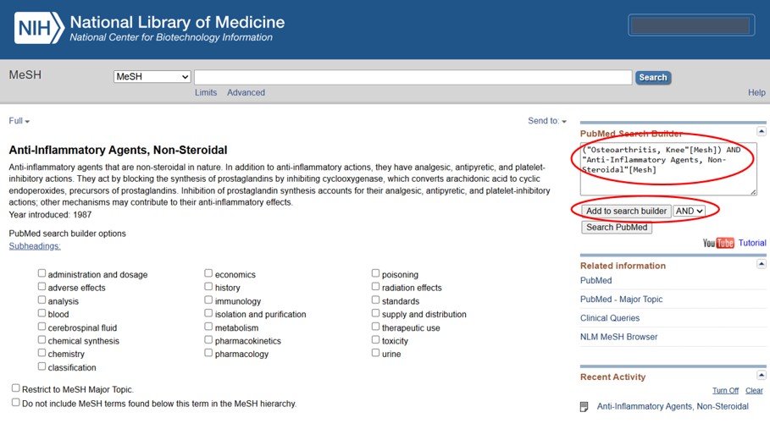770x429 pixels.
Task: Collapse the Related information panel
Action: pos(761,264)
